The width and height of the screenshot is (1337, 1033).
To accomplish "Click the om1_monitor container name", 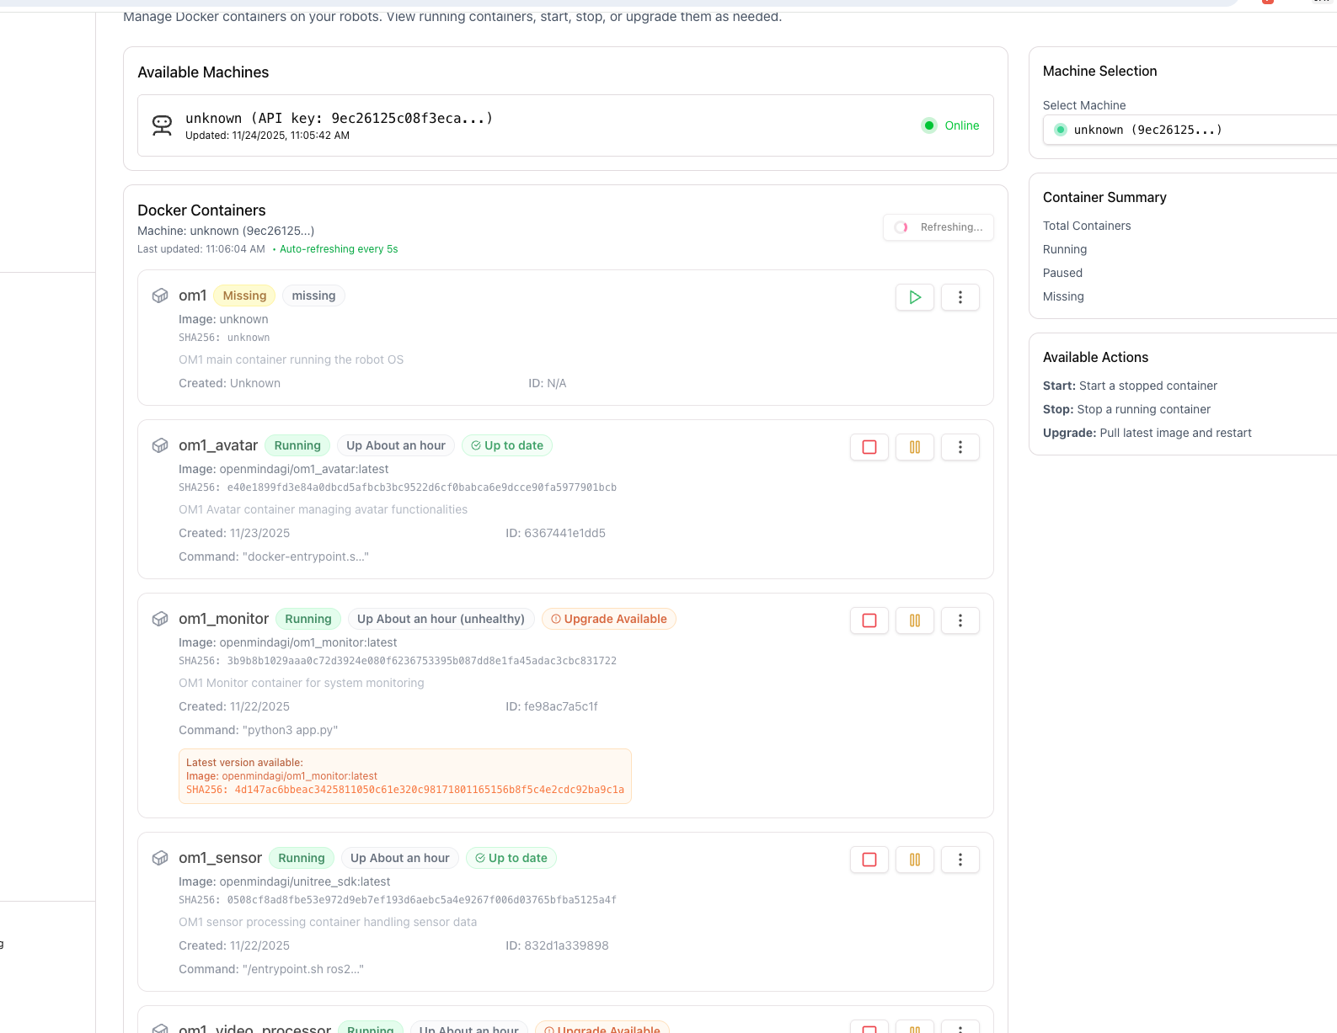I will (x=223, y=619).
